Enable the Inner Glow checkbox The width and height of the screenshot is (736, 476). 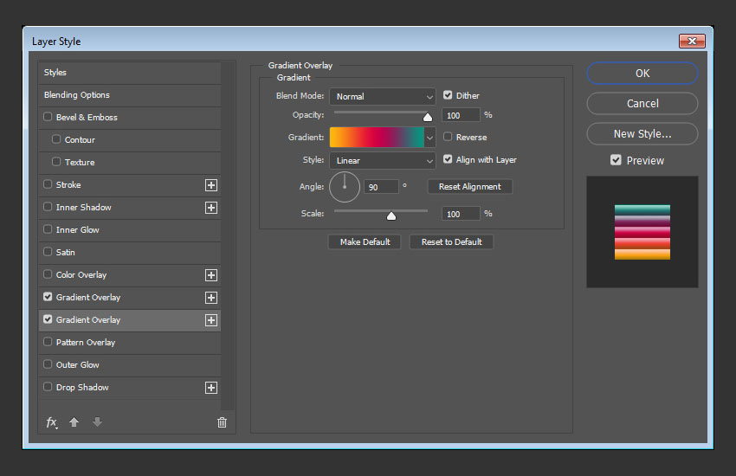click(48, 228)
